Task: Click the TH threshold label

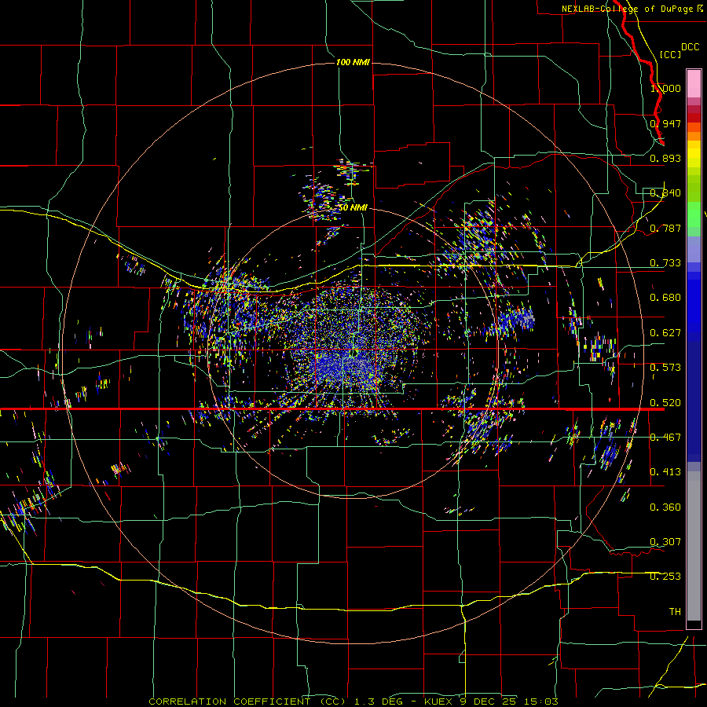Action: pos(675,612)
